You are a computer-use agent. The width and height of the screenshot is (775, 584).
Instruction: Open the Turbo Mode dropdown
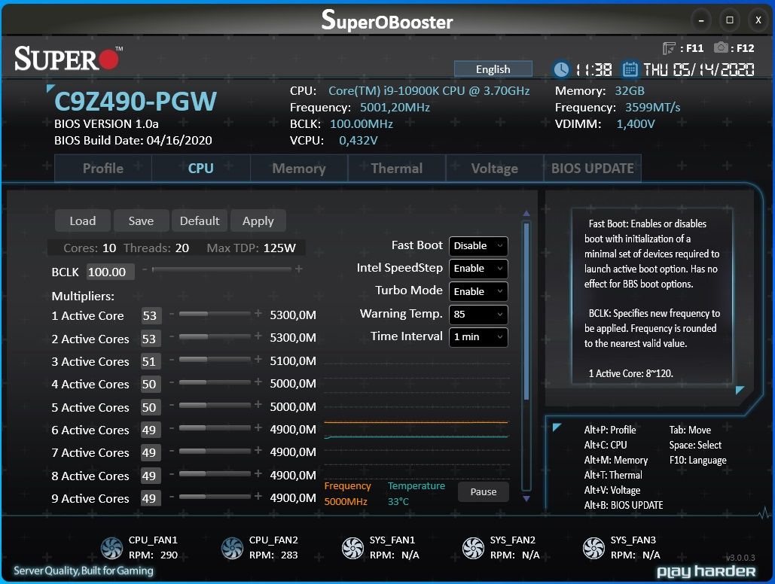pos(478,291)
